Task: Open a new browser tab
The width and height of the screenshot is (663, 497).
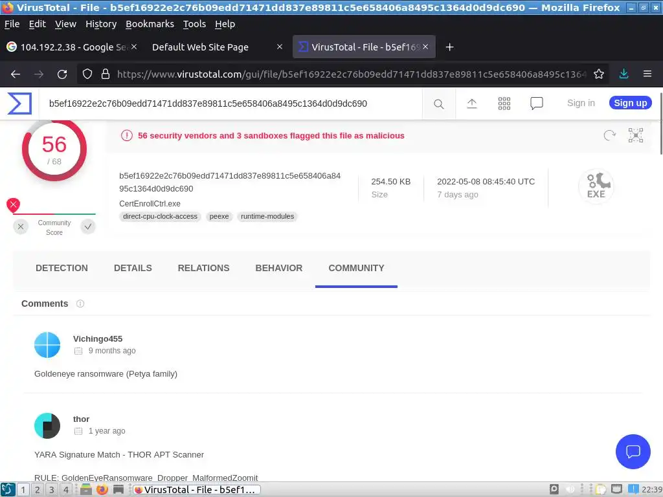Action: tap(449, 47)
